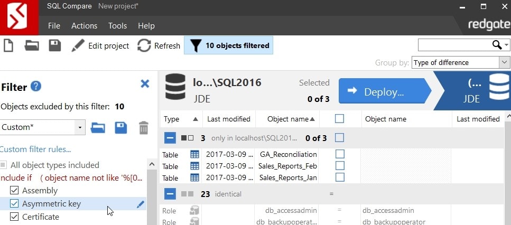This screenshot has width=511, height=225.
Task: Check the GA_Reconciliation row checkbox
Action: [x=340, y=154]
